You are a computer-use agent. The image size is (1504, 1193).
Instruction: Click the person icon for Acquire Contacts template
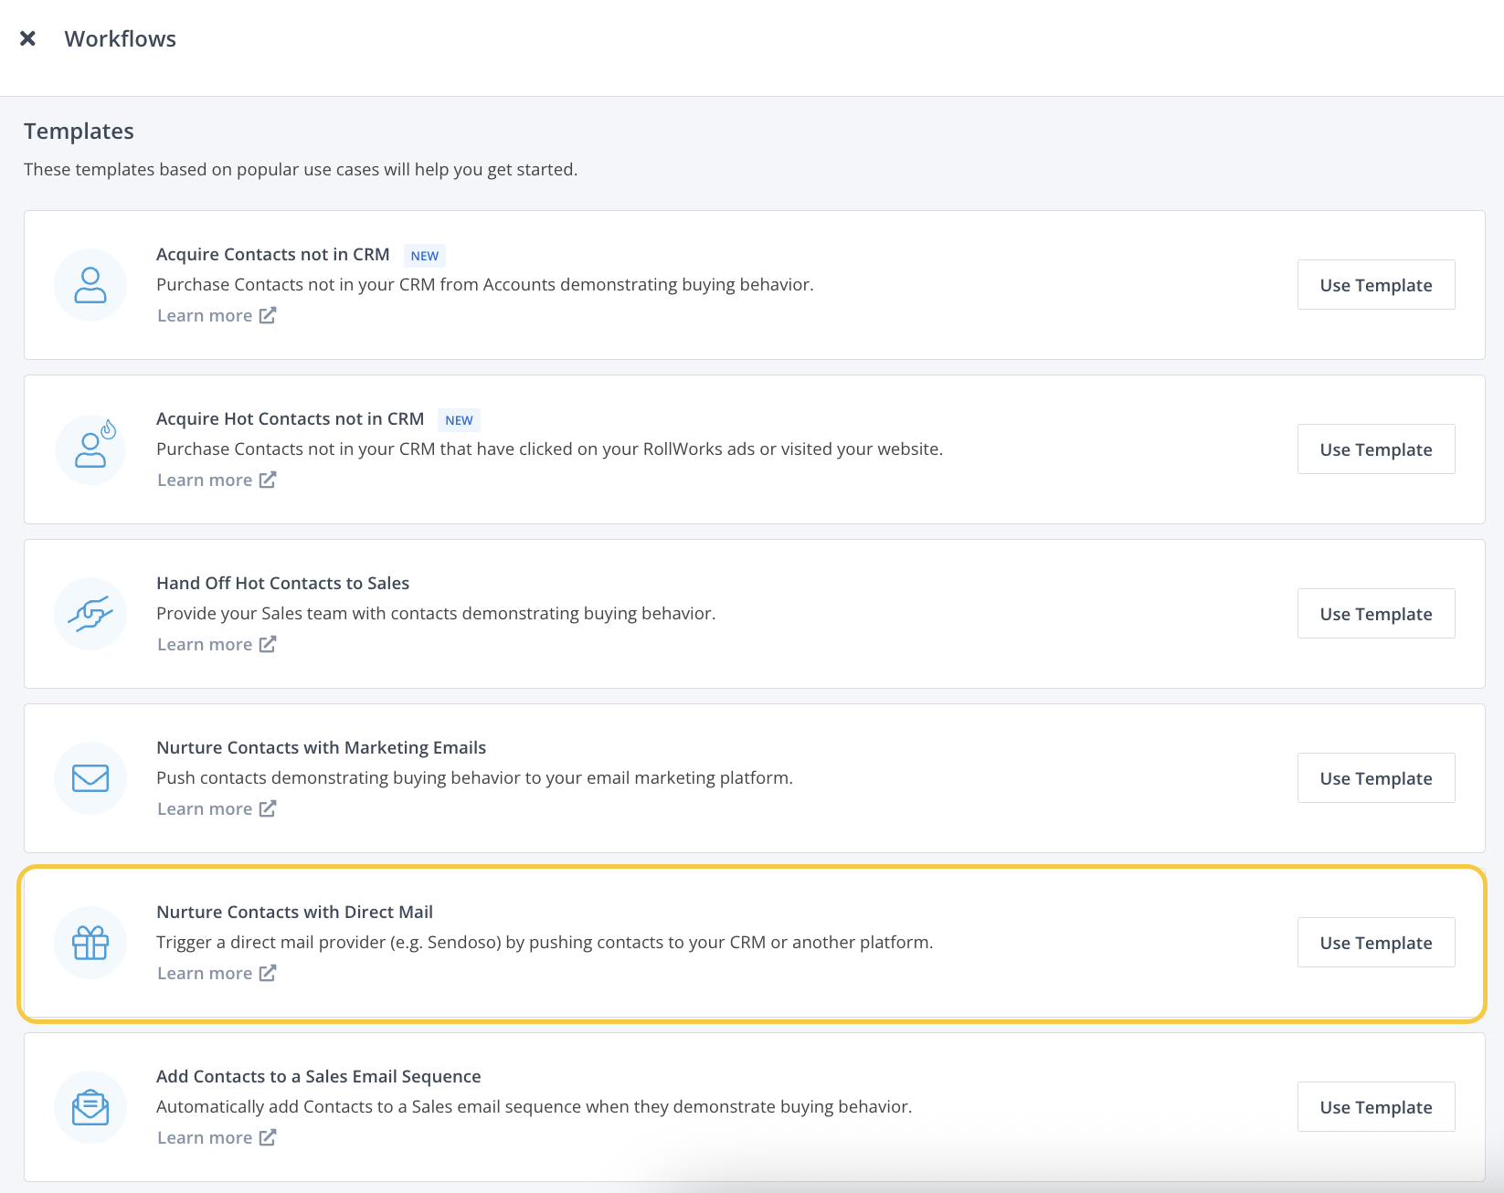pos(90,285)
